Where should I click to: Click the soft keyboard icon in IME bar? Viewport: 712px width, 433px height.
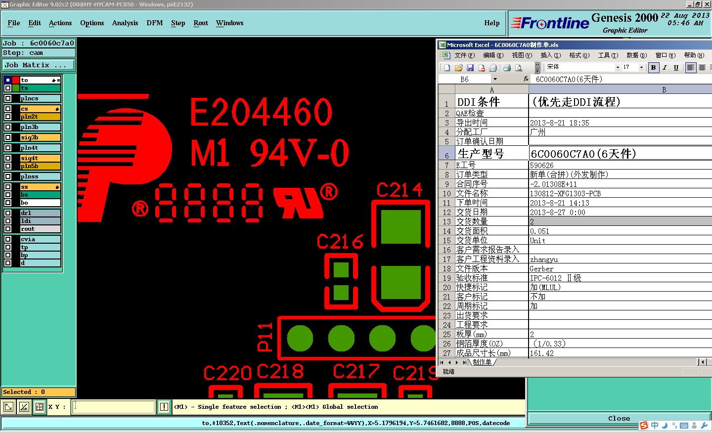684,426
